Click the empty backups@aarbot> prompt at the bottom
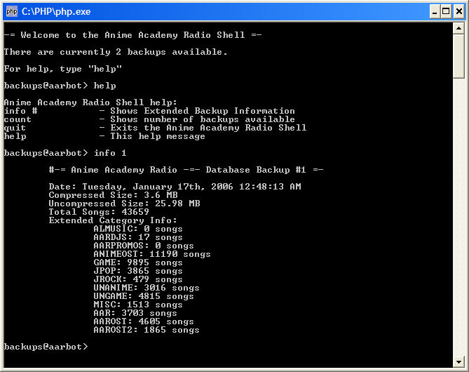 (x=46, y=347)
